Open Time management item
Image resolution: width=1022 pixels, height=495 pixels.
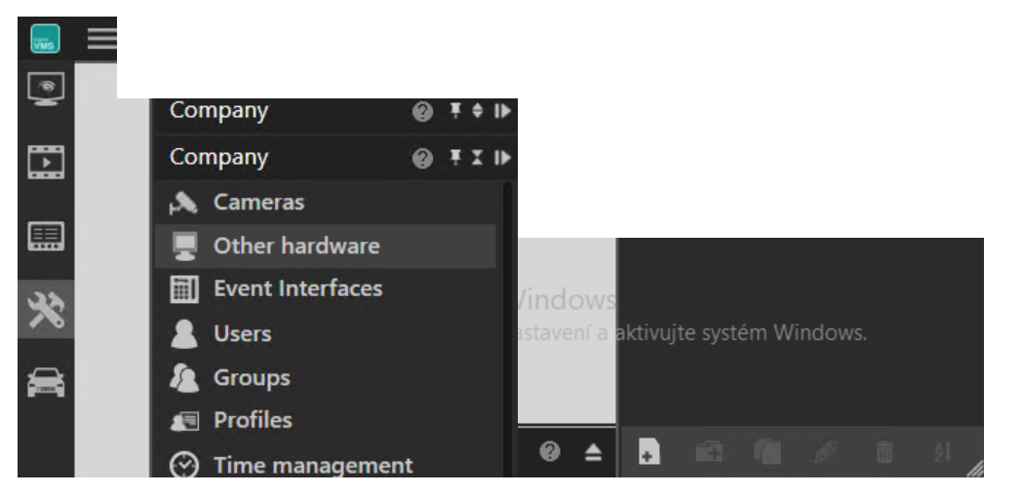point(313,466)
